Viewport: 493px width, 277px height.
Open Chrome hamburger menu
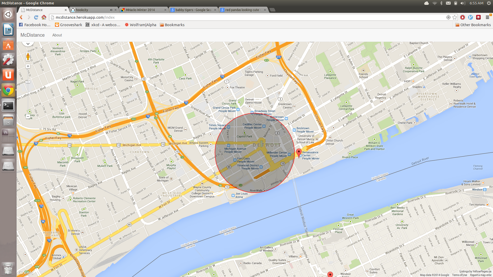point(487,17)
